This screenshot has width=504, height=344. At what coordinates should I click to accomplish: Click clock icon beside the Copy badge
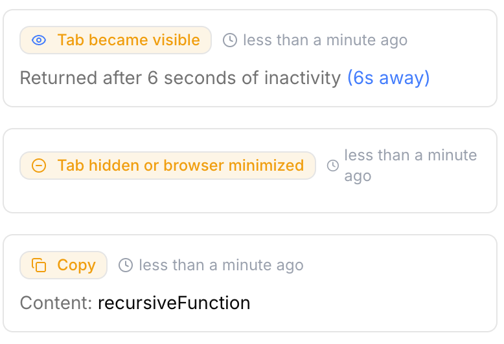pos(126,265)
